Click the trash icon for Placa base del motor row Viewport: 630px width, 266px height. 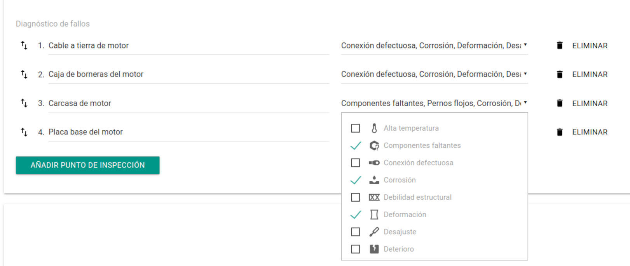tap(559, 132)
